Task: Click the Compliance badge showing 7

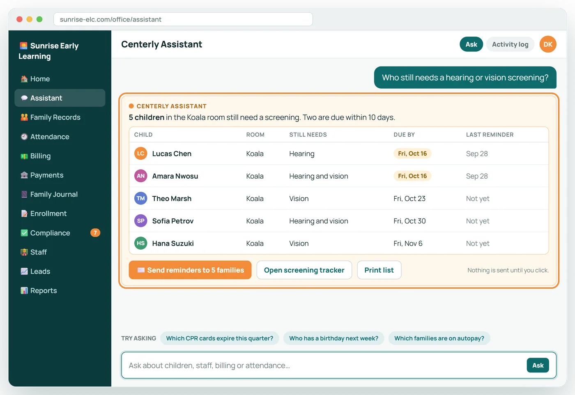Action: coord(95,233)
